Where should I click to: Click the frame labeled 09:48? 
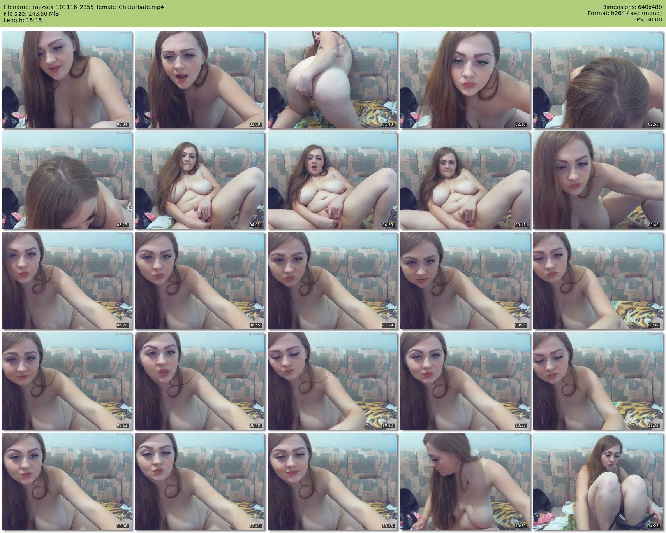tap(200, 381)
